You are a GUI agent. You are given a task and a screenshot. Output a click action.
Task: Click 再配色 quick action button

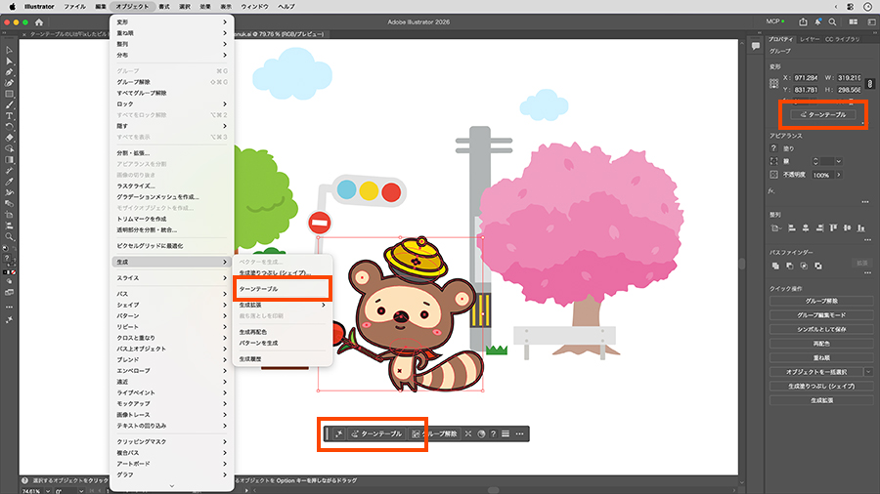[x=821, y=344]
